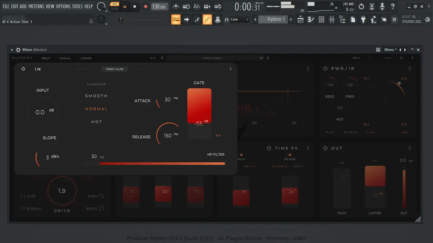Click the HP FILTER frequency slider
Viewport: 433px width, 243px height.
162,164
